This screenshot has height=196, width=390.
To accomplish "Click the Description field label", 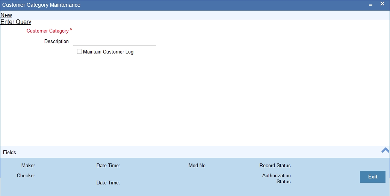I will click(x=56, y=41).
